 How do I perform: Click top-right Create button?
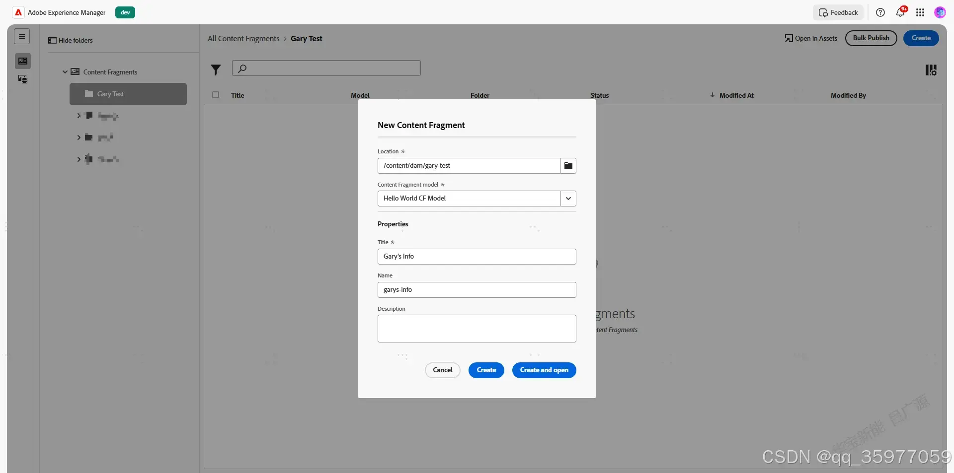pyautogui.click(x=921, y=38)
